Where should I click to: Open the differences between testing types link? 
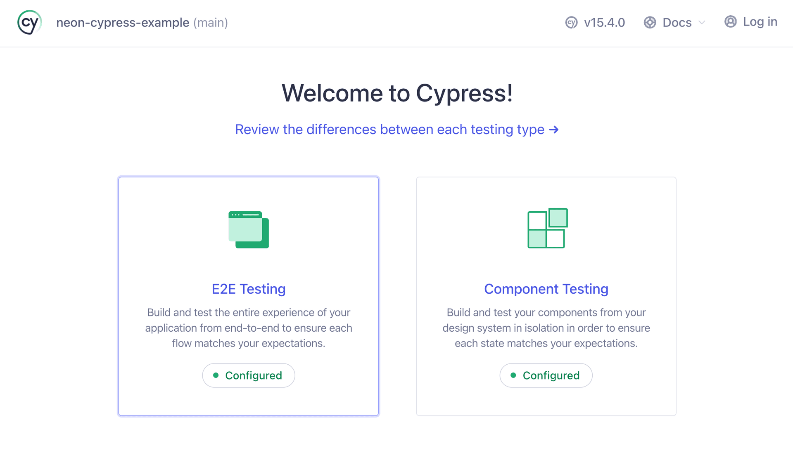(x=396, y=129)
